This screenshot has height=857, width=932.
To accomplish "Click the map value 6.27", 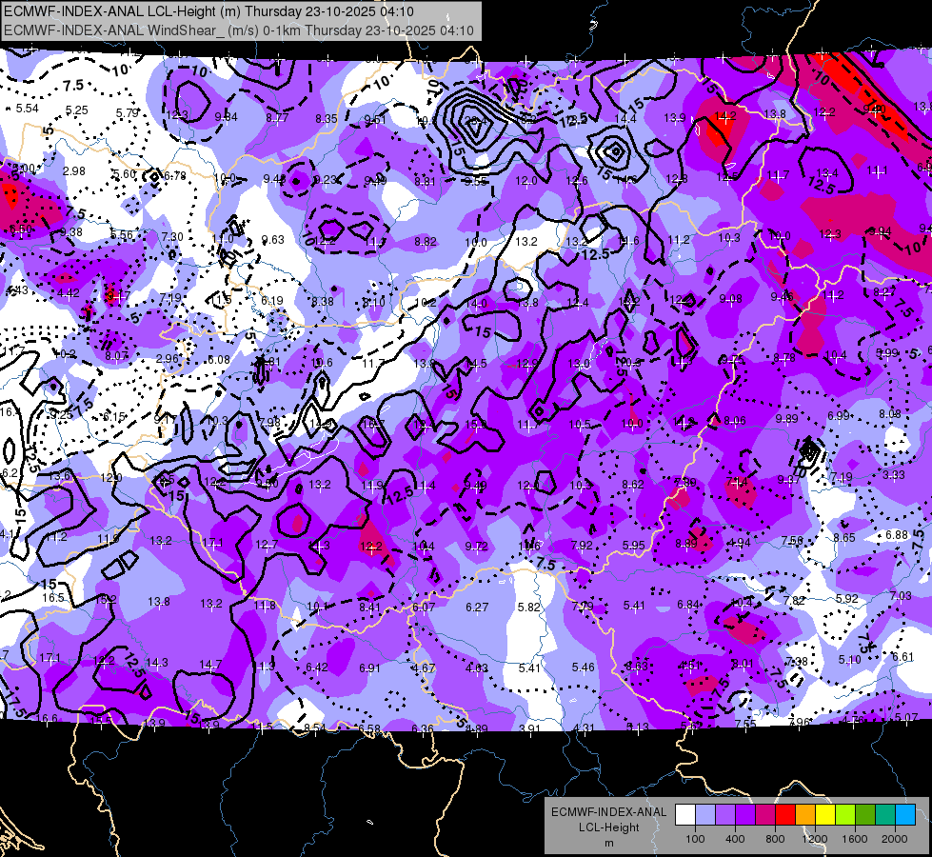I will (477, 608).
